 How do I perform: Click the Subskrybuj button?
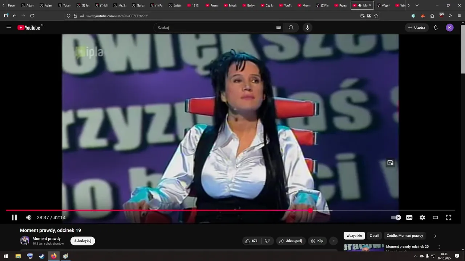[x=83, y=241]
